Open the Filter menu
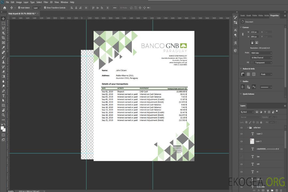The width and height of the screenshot is (288, 192). [46, 2]
